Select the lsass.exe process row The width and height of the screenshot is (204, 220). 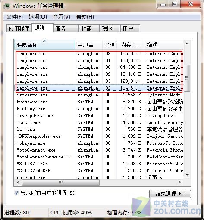tap(99, 122)
